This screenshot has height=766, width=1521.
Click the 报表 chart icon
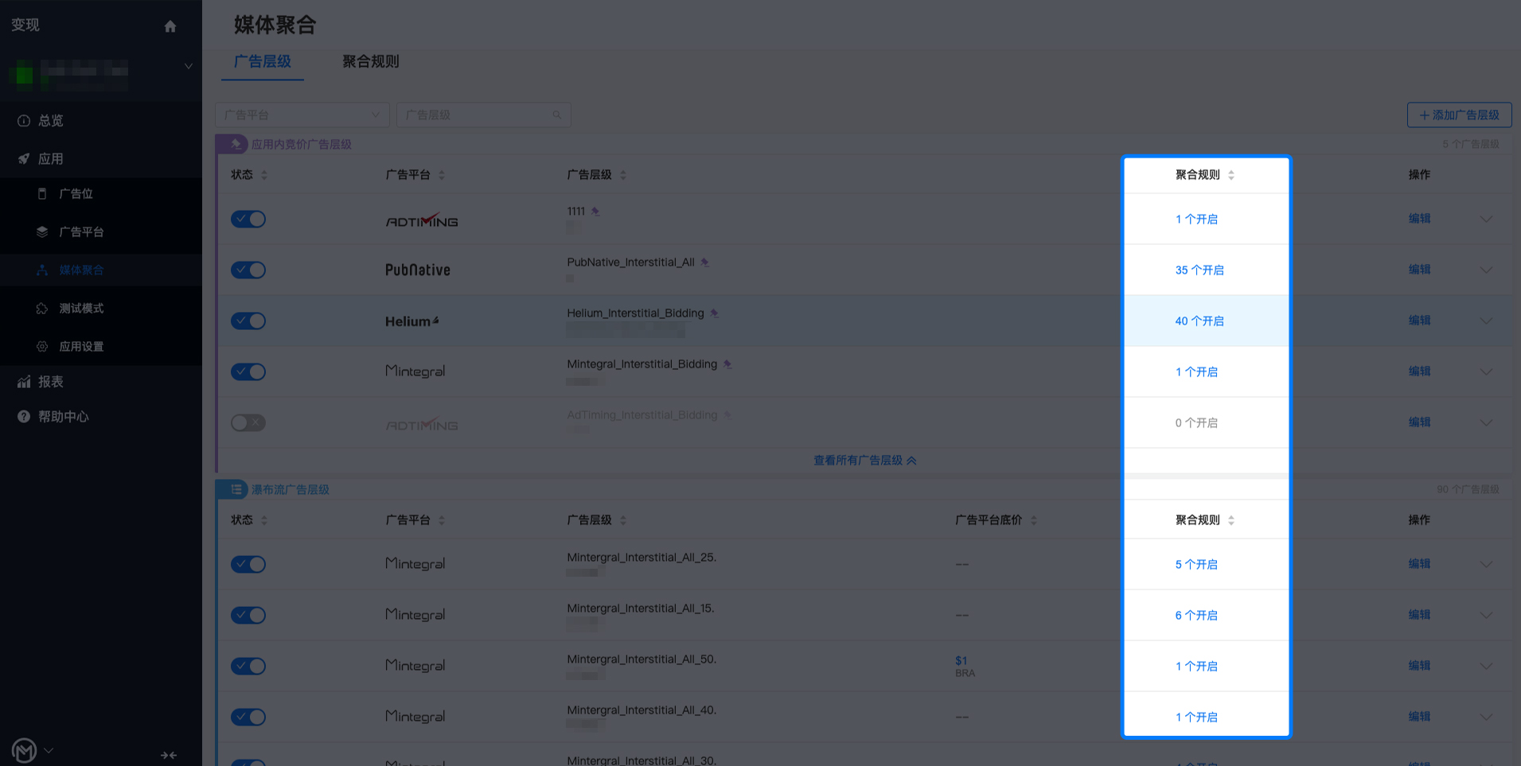(x=24, y=382)
